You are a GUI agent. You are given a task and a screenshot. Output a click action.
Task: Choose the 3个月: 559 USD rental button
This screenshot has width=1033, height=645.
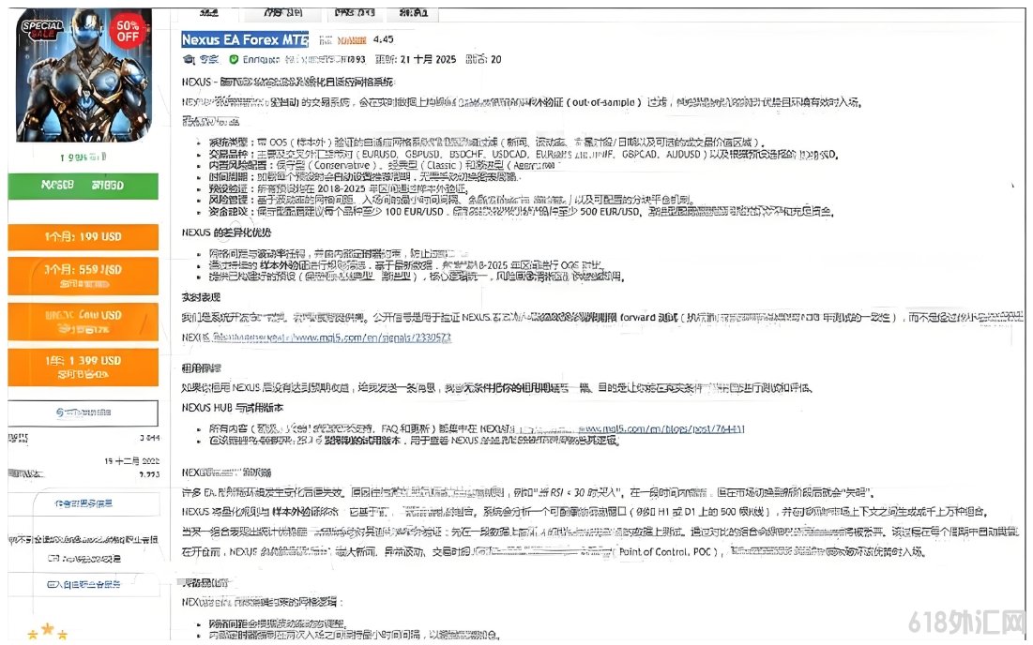pyautogui.click(x=83, y=276)
